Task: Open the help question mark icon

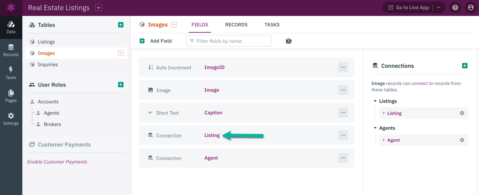Action: (x=455, y=8)
